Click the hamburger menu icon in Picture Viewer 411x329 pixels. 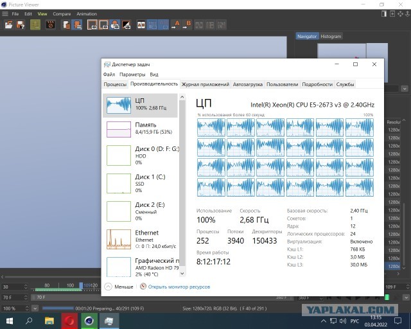pos(5,14)
